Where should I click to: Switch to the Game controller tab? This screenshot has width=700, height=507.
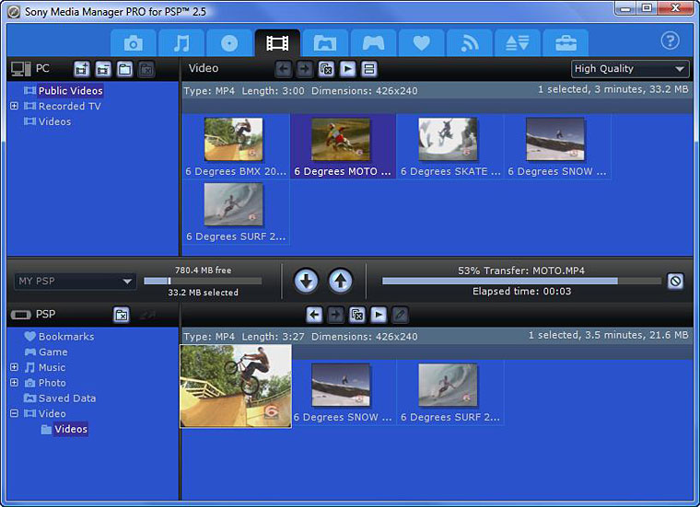(373, 43)
